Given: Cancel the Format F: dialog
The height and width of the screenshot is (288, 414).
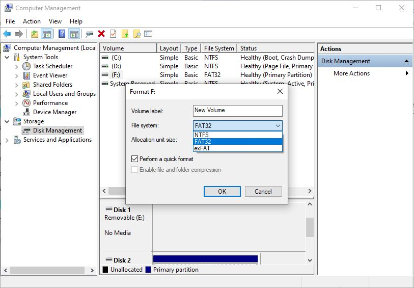Looking at the screenshot, I should pyautogui.click(x=263, y=192).
